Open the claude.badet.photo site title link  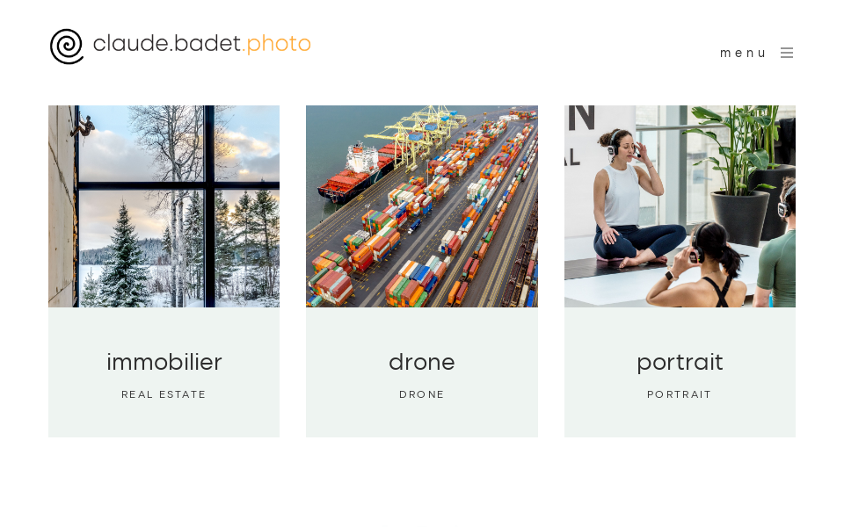point(202,44)
